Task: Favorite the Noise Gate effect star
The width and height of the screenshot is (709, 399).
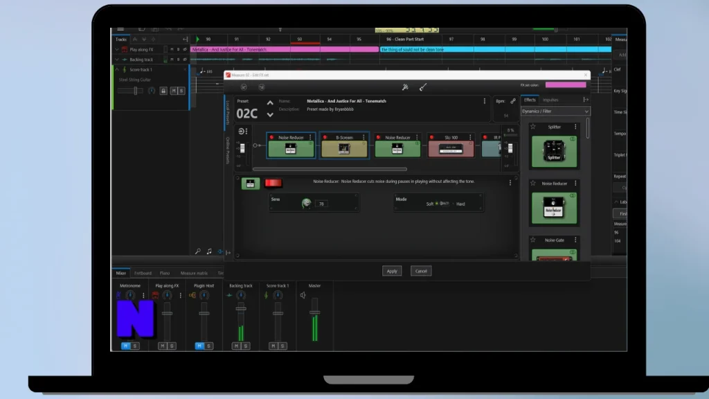Action: [532, 240]
